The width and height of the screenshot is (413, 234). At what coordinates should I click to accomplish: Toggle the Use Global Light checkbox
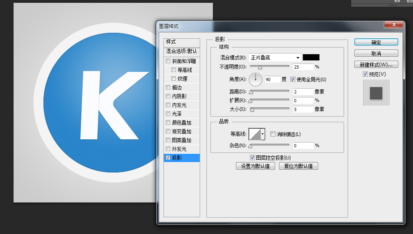[293, 79]
